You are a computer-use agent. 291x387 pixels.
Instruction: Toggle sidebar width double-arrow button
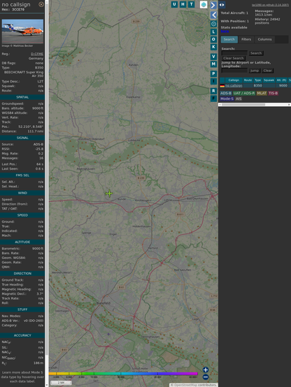tap(222, 5)
